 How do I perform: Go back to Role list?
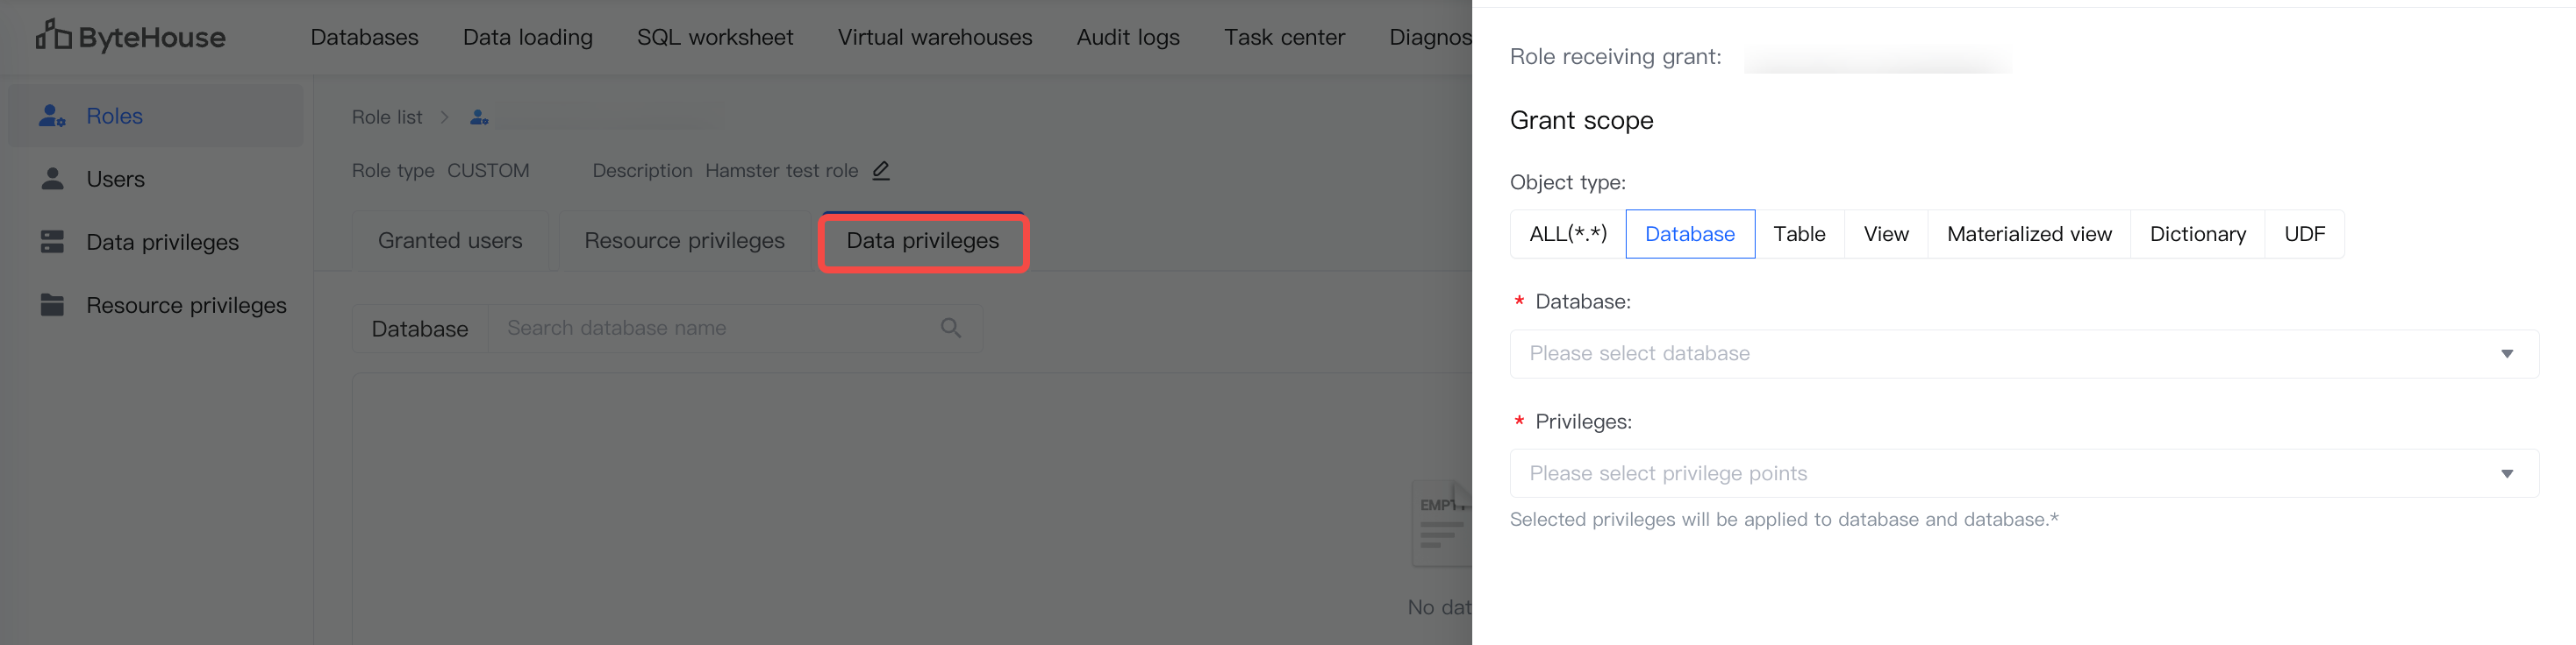click(387, 117)
